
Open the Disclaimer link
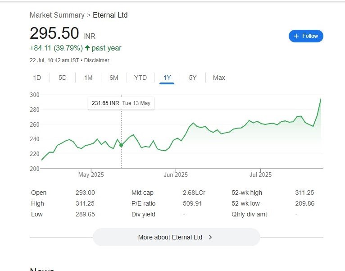pyautogui.click(x=96, y=60)
